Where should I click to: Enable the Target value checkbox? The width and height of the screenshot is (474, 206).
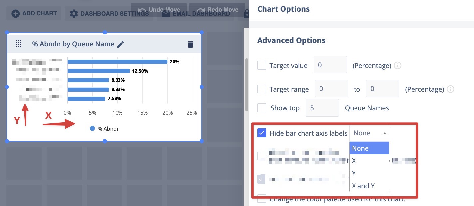(262, 65)
